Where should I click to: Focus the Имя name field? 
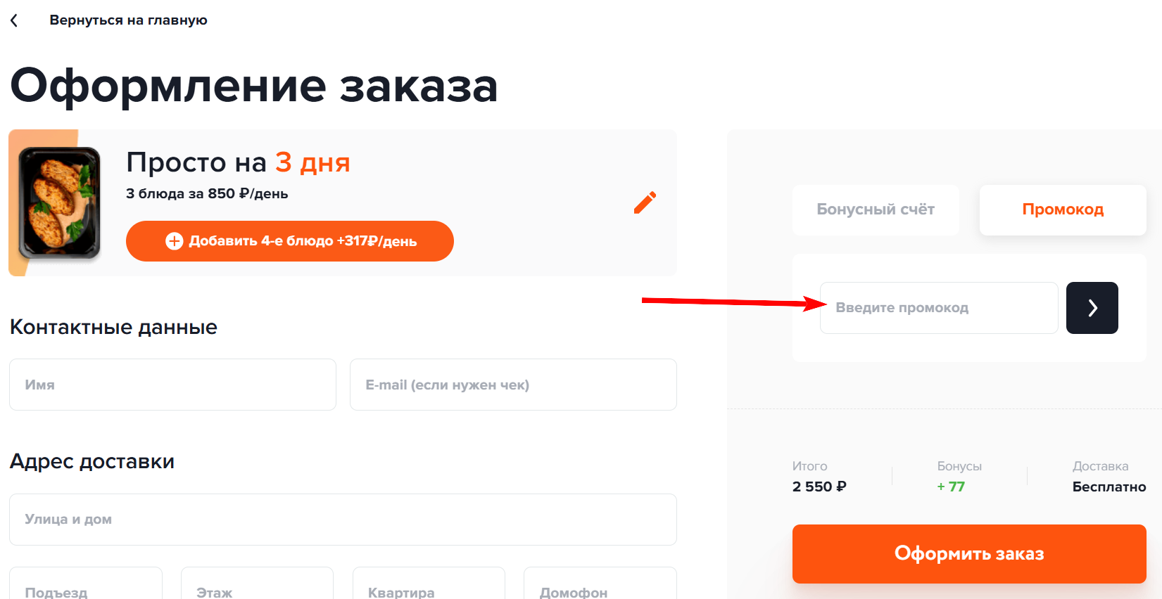tap(172, 384)
